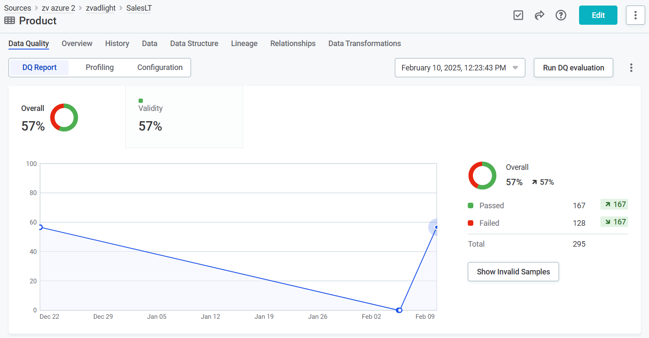Click the Overall donut chart in right panel
649x338 pixels.
(x=482, y=175)
